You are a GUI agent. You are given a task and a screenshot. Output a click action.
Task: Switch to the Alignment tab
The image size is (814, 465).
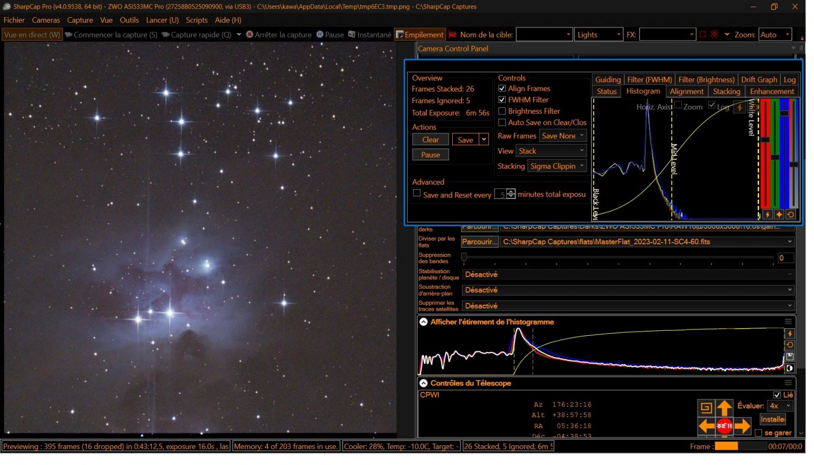tap(686, 92)
